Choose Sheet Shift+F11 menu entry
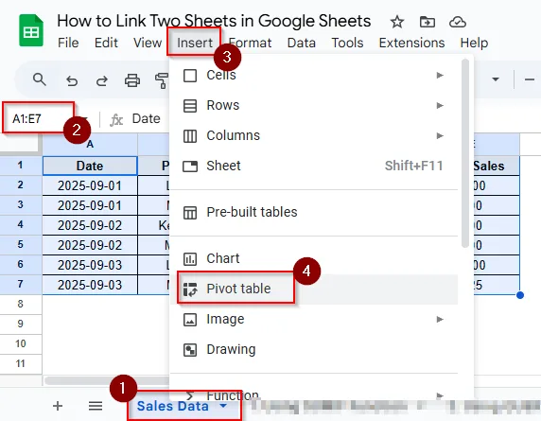The width and height of the screenshot is (541, 421). (x=314, y=167)
